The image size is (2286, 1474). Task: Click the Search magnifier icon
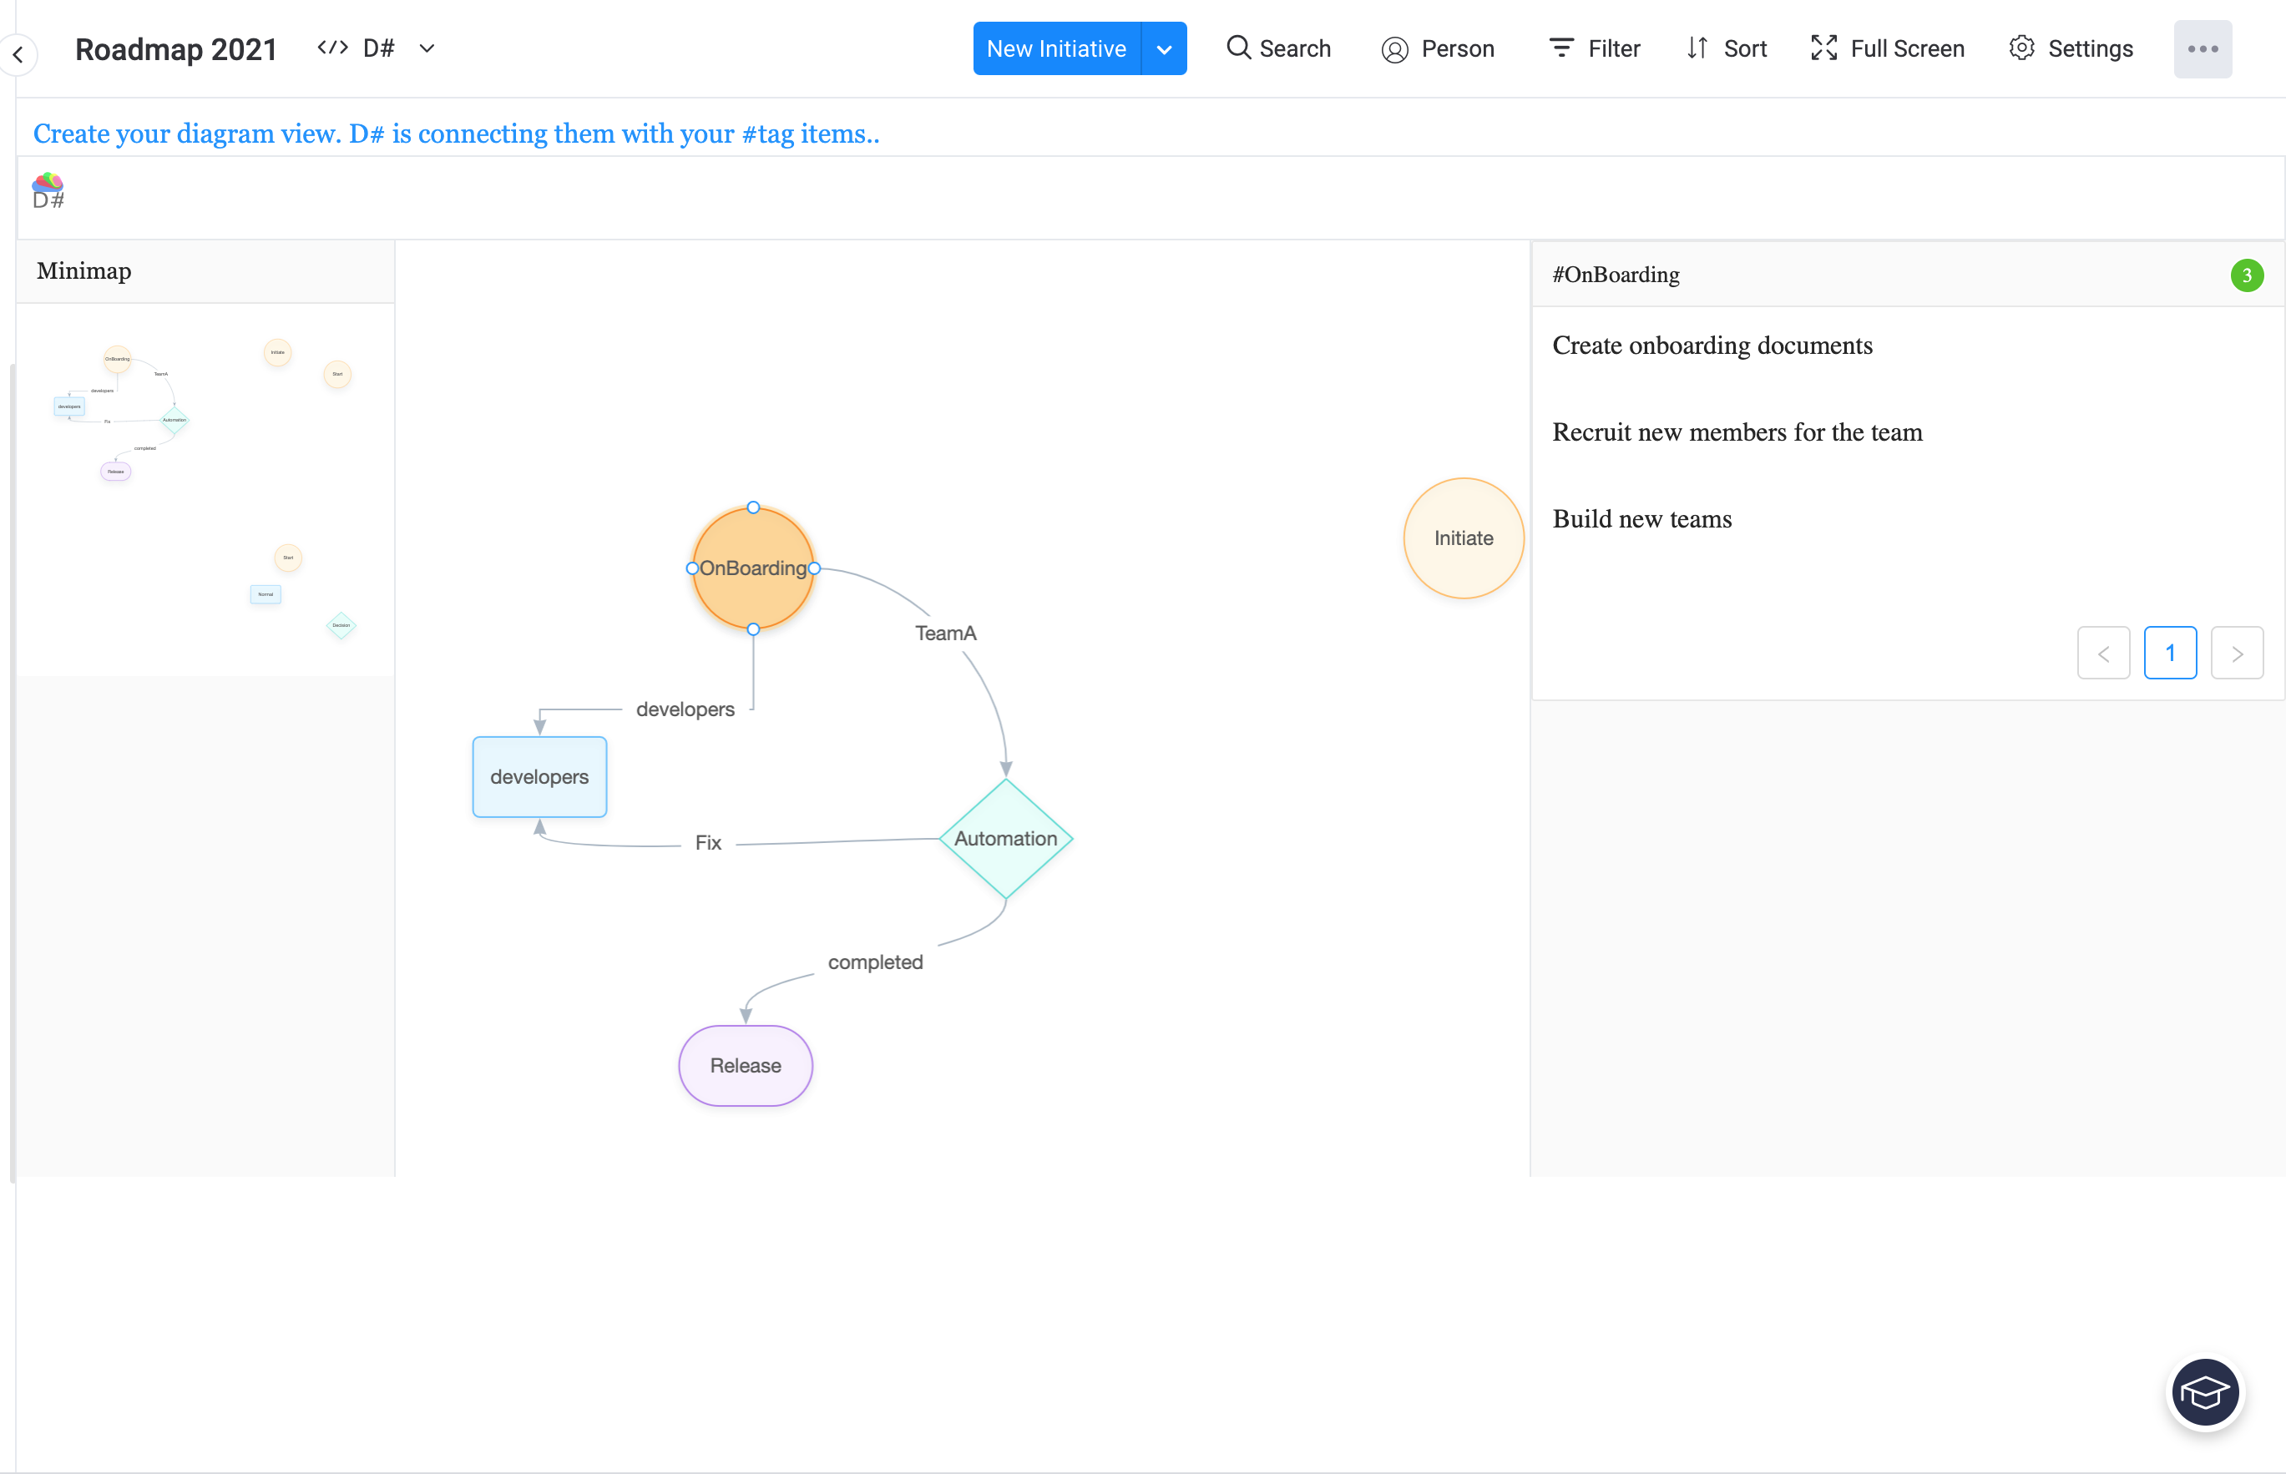pyautogui.click(x=1239, y=48)
